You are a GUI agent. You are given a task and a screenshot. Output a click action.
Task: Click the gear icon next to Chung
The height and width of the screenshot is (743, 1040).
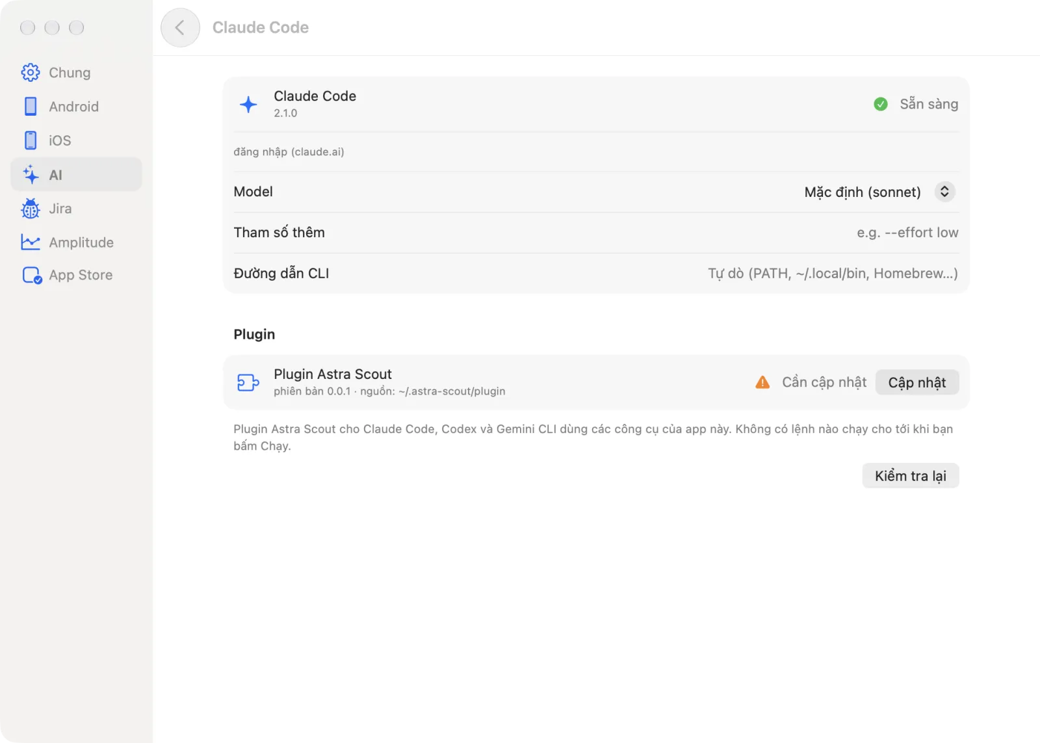click(x=30, y=72)
